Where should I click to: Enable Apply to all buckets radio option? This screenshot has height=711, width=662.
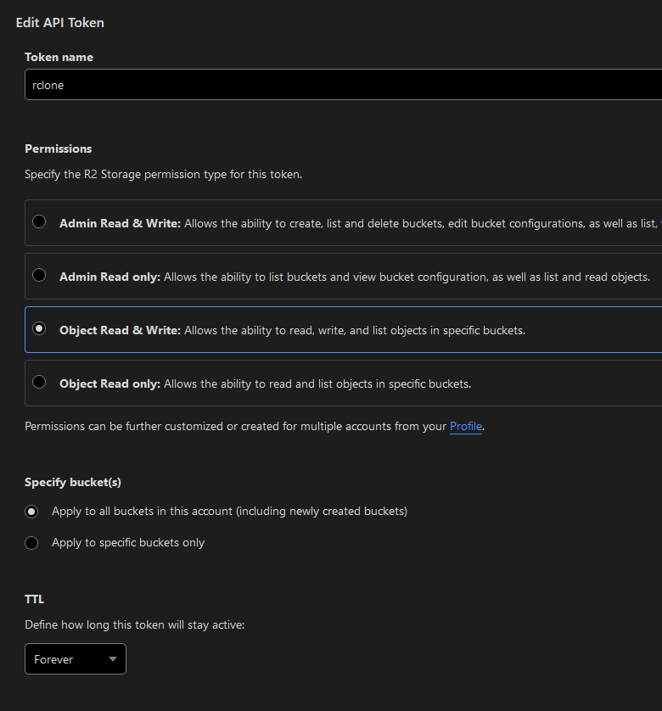click(32, 512)
